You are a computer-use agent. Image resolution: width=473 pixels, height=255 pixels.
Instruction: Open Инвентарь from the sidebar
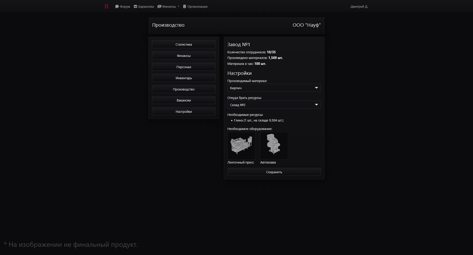point(184,78)
